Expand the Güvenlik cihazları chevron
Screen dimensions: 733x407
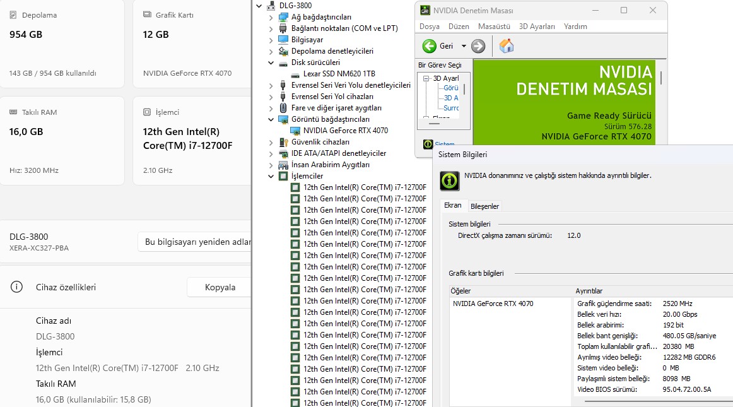271,142
